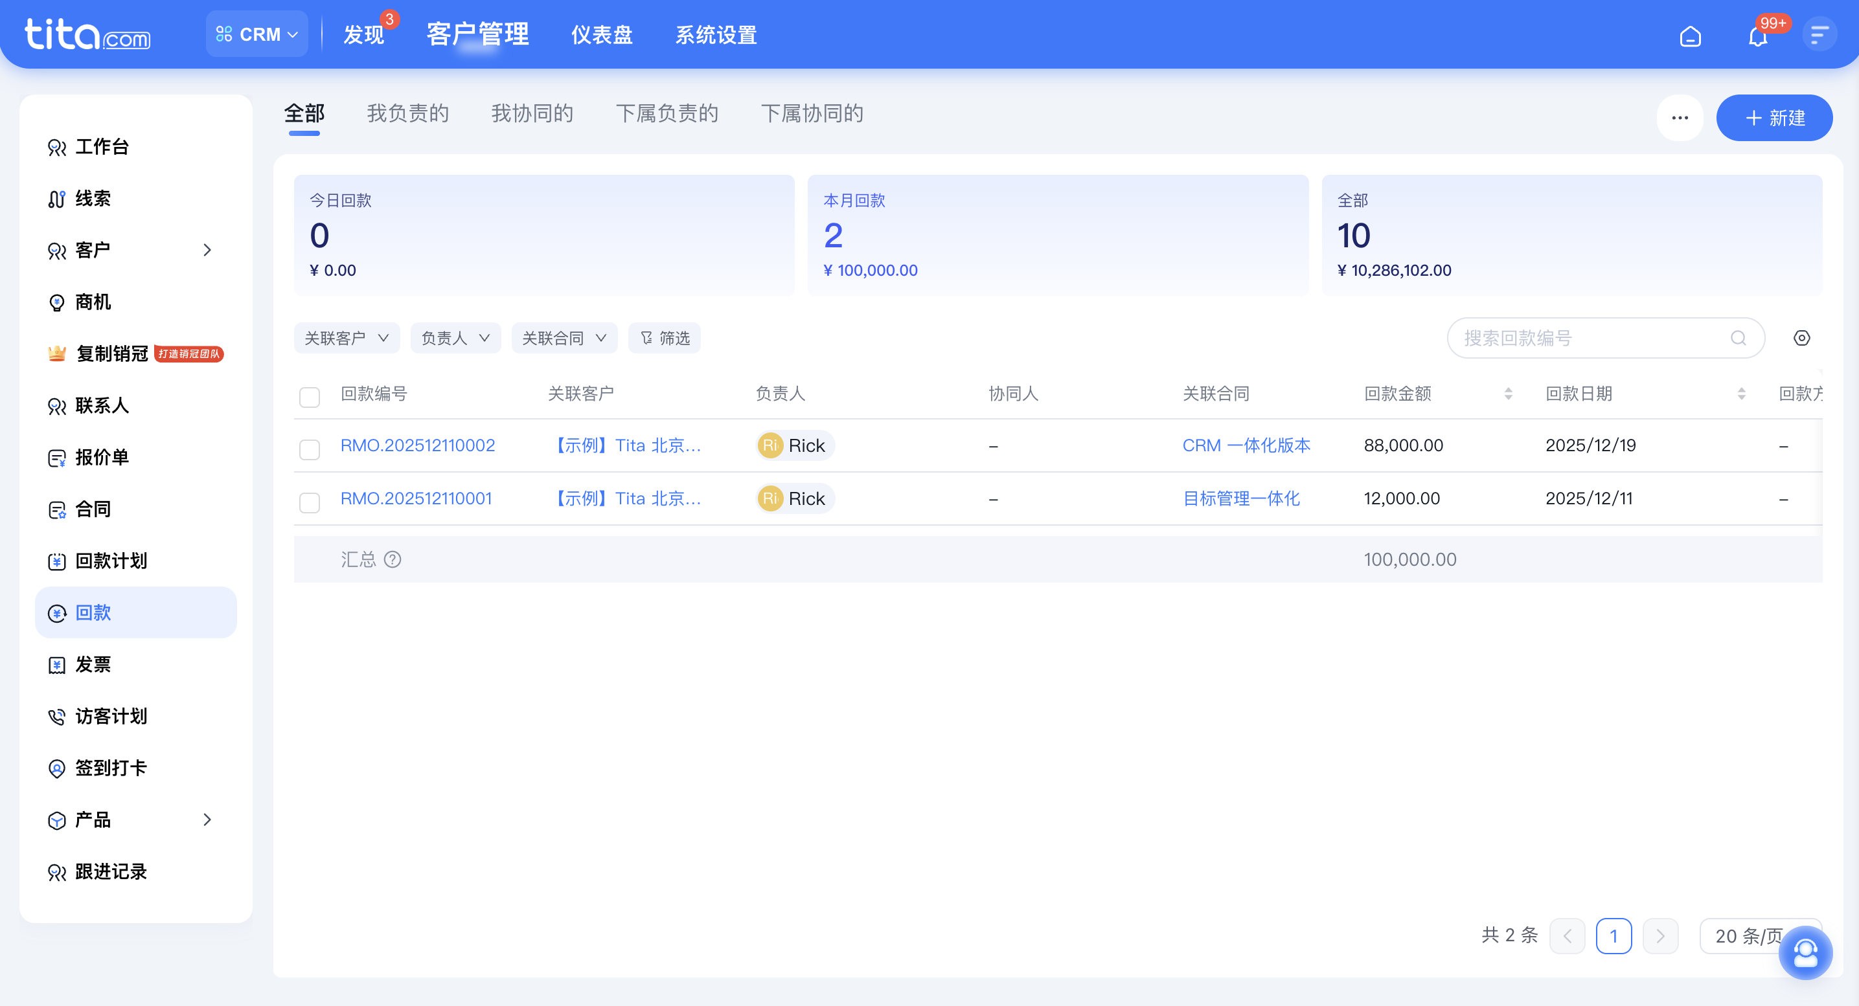Screen dimensions: 1859x1006
Task: Select the 全部 total summary card
Action: (x=1572, y=235)
